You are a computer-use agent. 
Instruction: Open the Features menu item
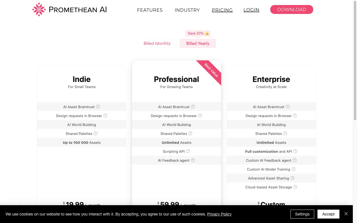(x=150, y=10)
